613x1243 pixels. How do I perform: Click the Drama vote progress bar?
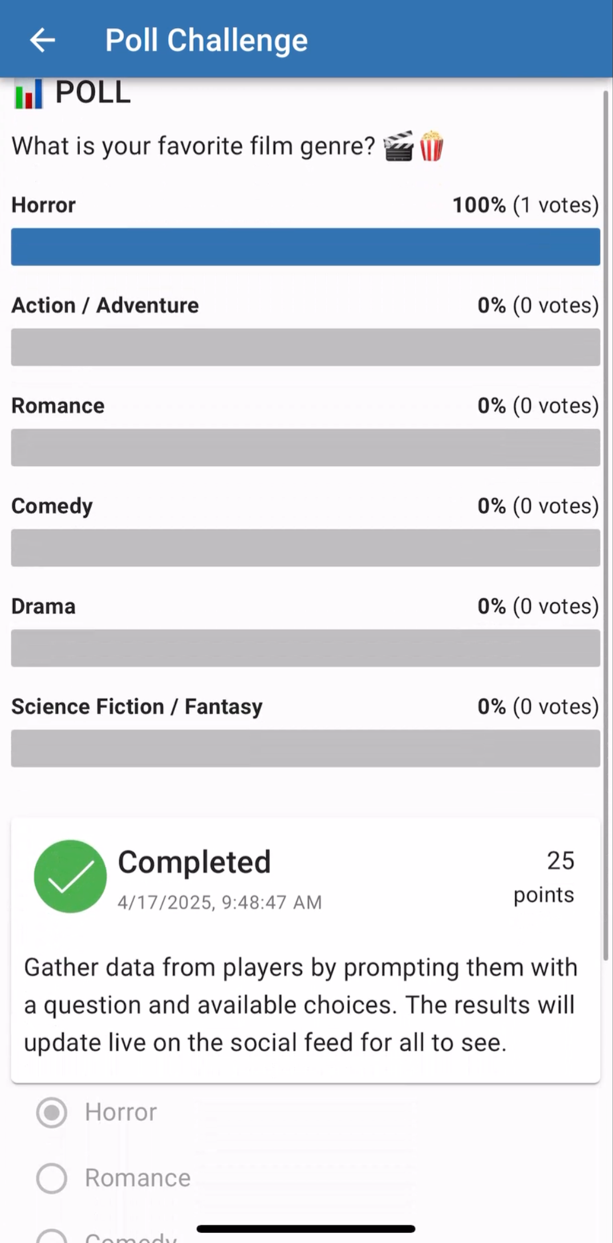pyautogui.click(x=306, y=648)
